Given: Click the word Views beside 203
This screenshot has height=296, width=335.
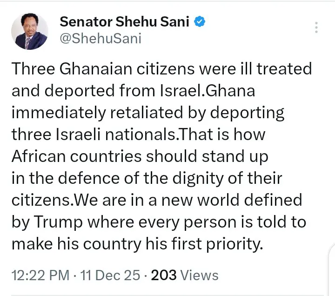Looking at the screenshot, I should click(x=199, y=275).
